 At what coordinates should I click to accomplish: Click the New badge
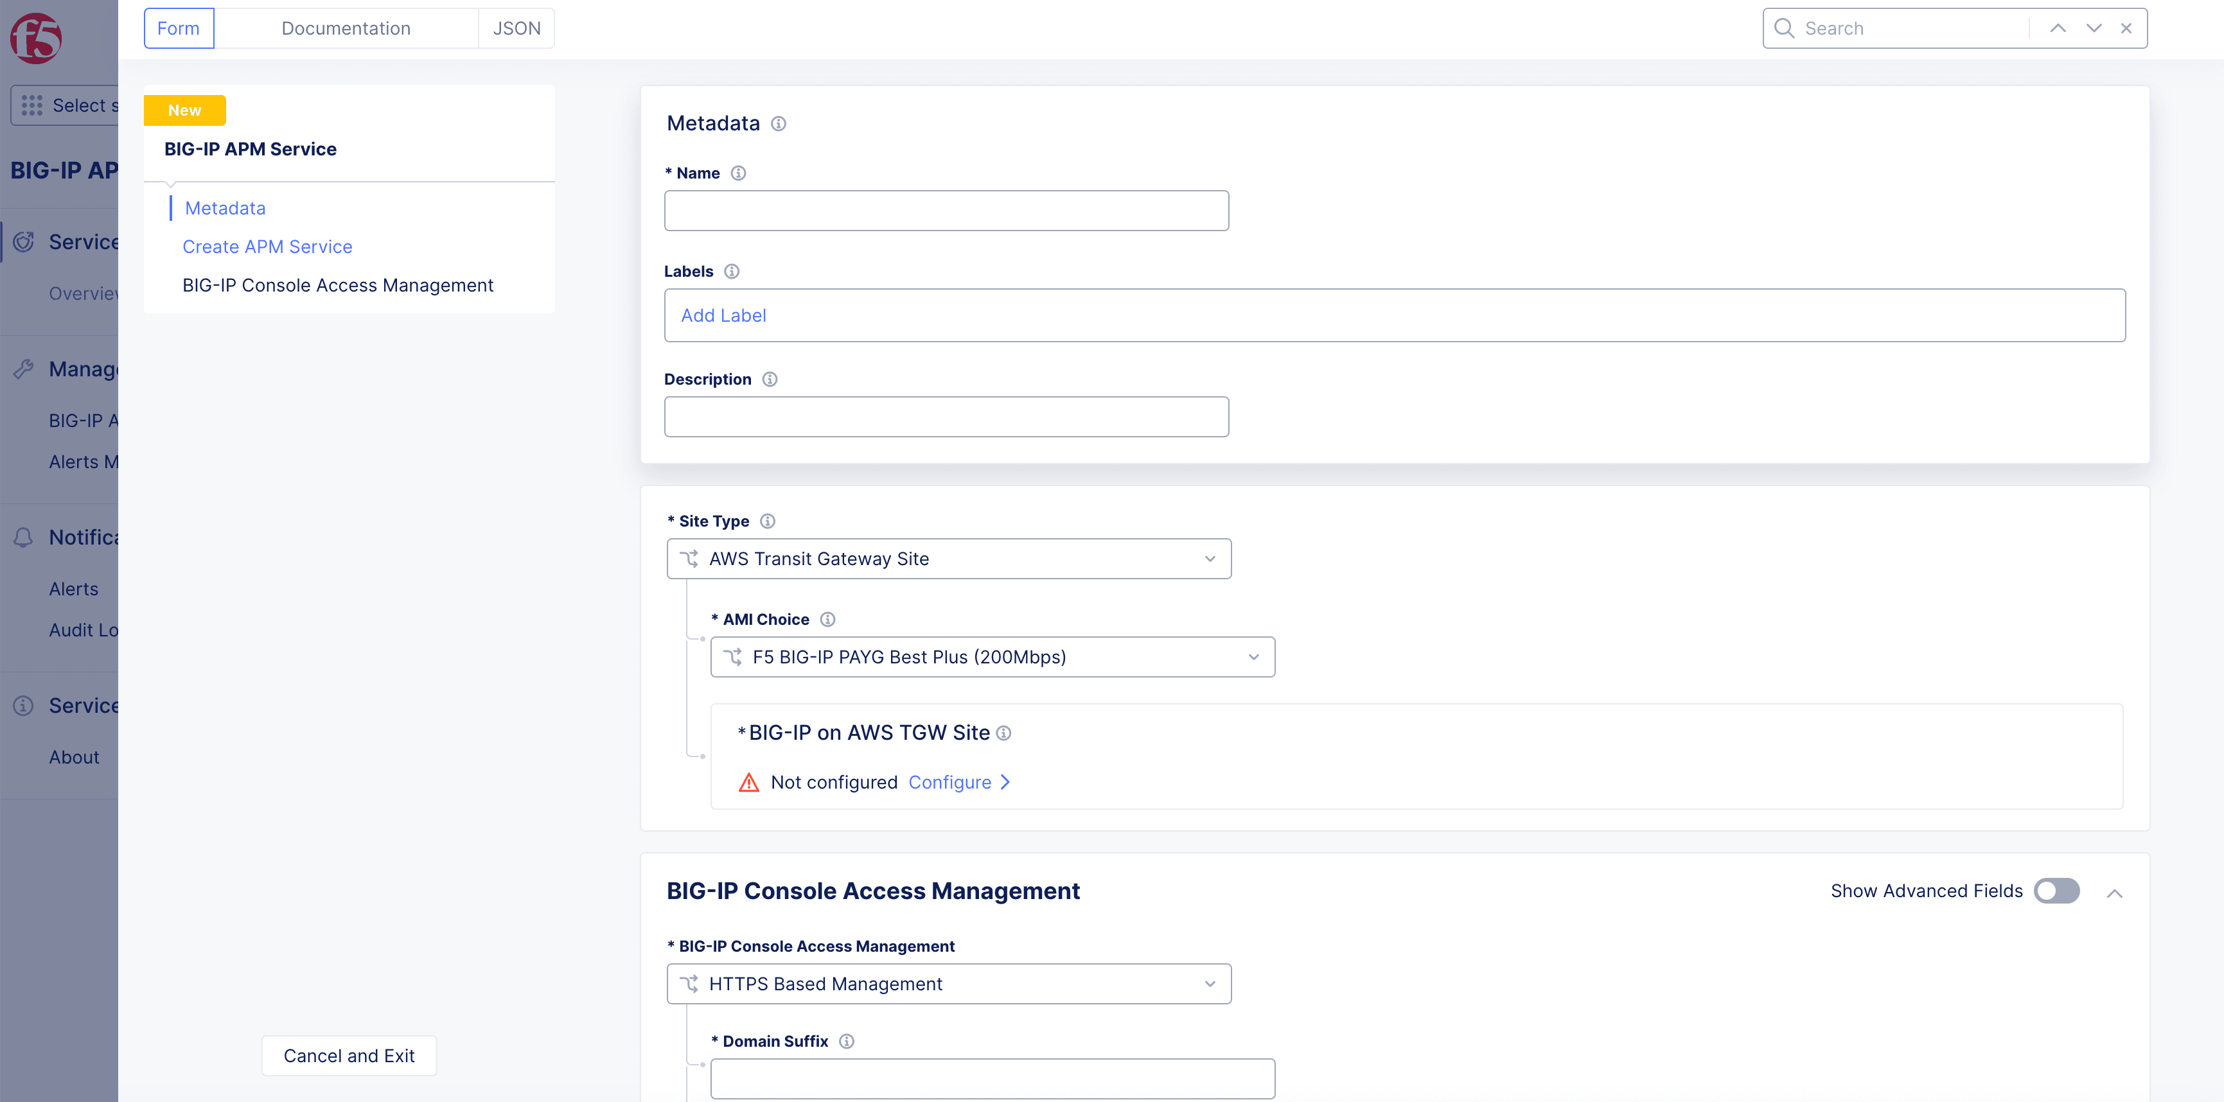(x=185, y=110)
